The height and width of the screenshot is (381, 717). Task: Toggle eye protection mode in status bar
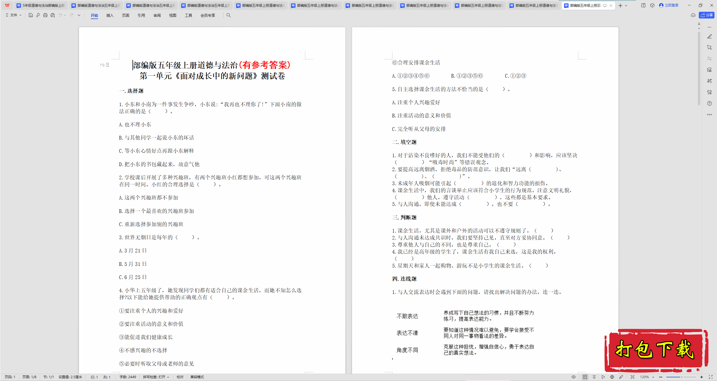pos(574,377)
